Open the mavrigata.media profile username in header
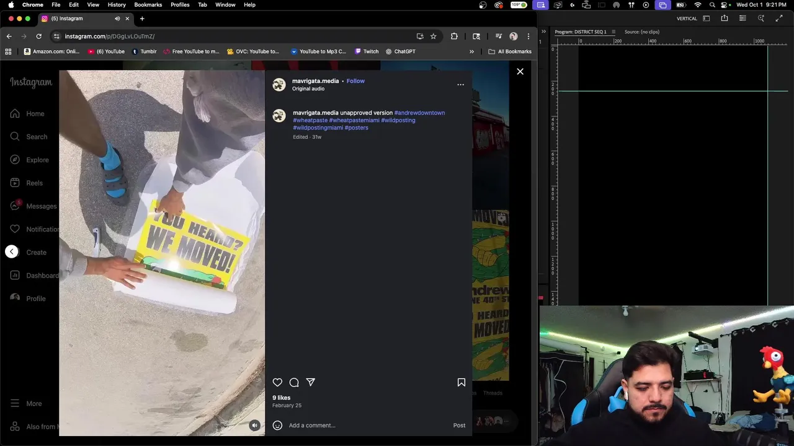The image size is (794, 446). 315,81
